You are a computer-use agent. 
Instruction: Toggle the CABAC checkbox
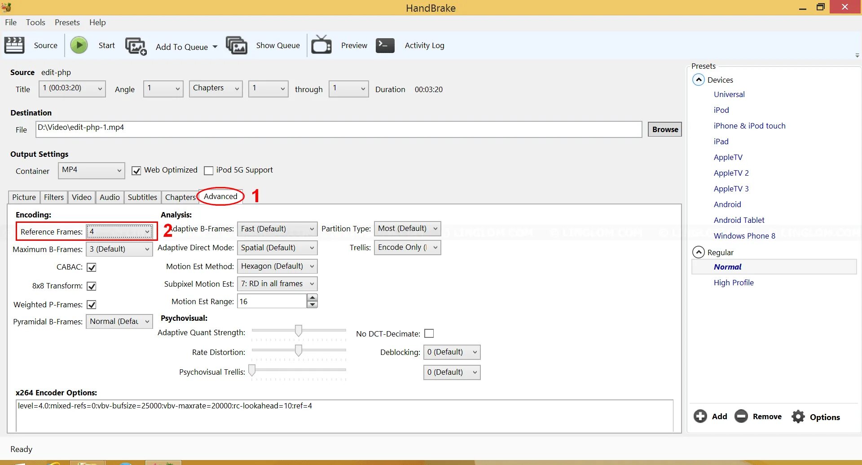point(92,267)
